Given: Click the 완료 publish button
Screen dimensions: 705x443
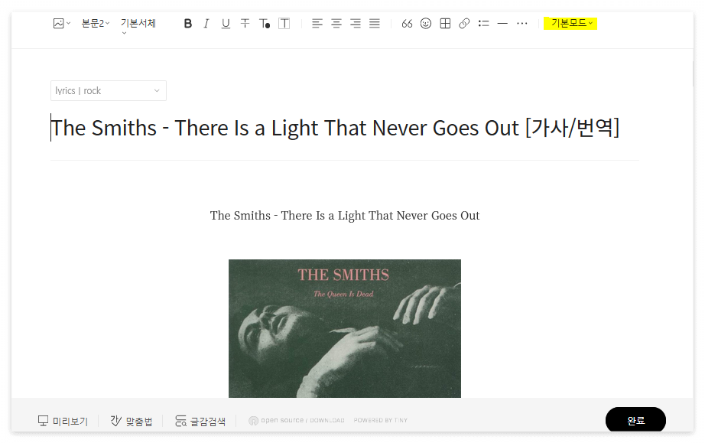Looking at the screenshot, I should pos(635,420).
